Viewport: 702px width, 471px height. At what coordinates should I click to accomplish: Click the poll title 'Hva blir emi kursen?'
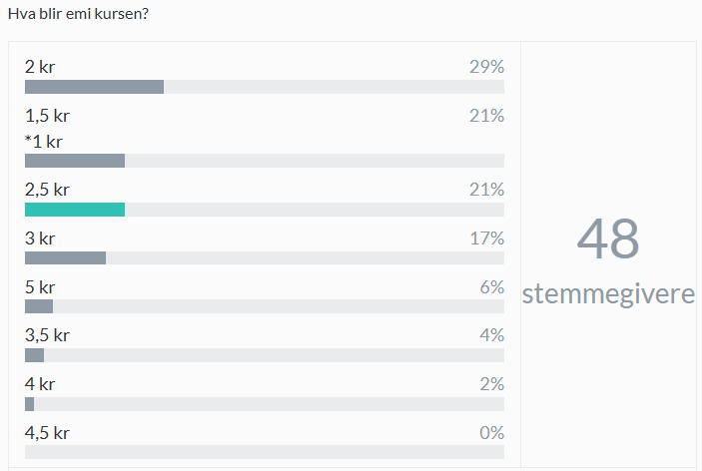coord(78,14)
